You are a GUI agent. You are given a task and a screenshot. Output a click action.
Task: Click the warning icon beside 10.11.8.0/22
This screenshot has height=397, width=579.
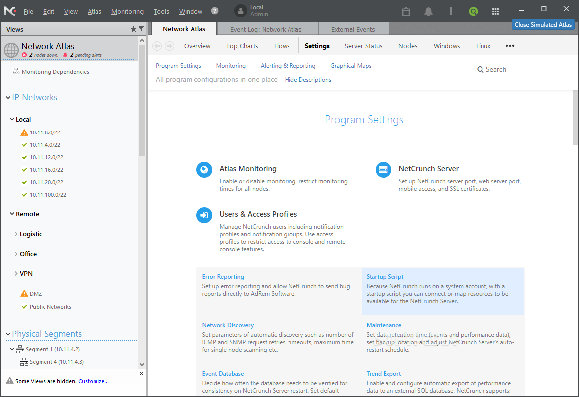click(24, 132)
